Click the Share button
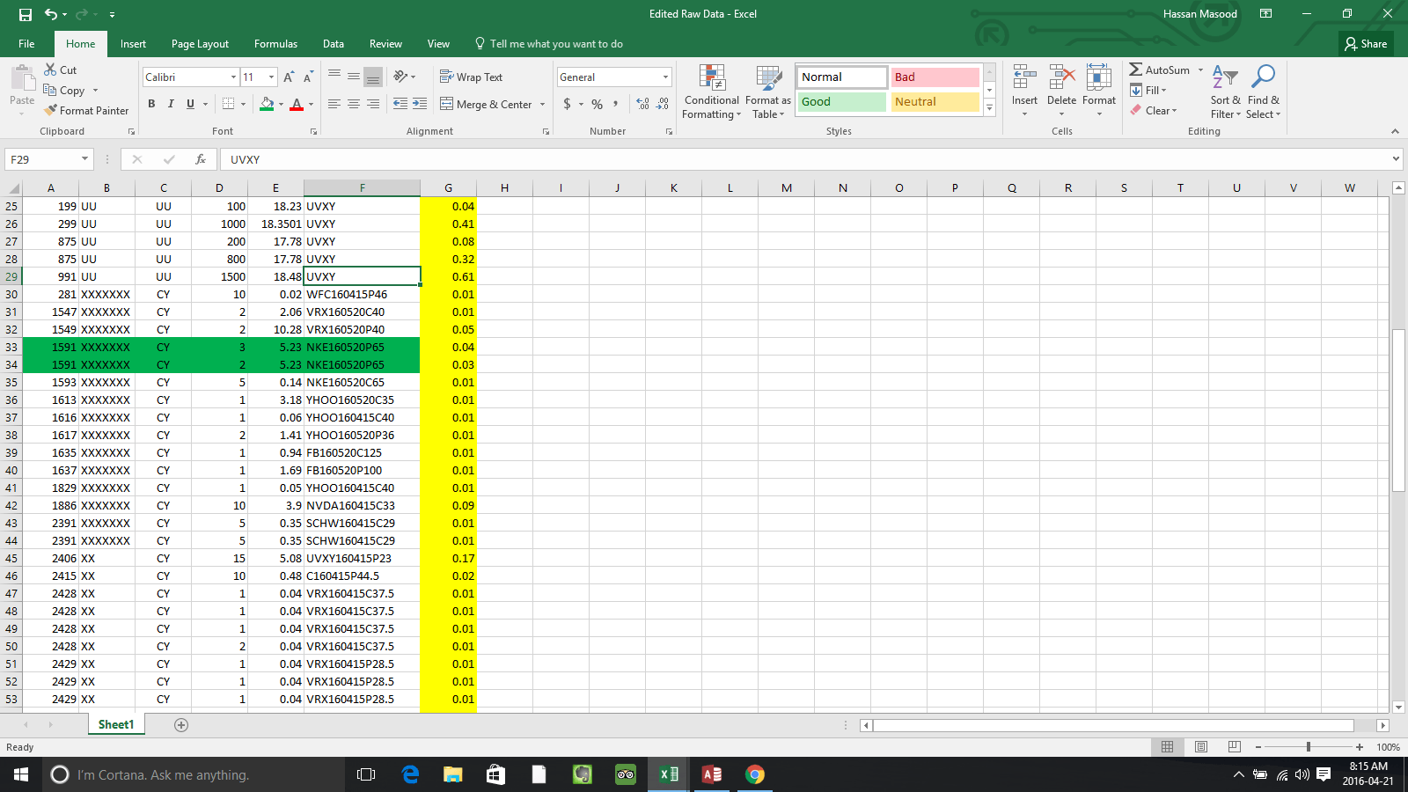Screen dimensions: 1408x792 [x=1366, y=44]
